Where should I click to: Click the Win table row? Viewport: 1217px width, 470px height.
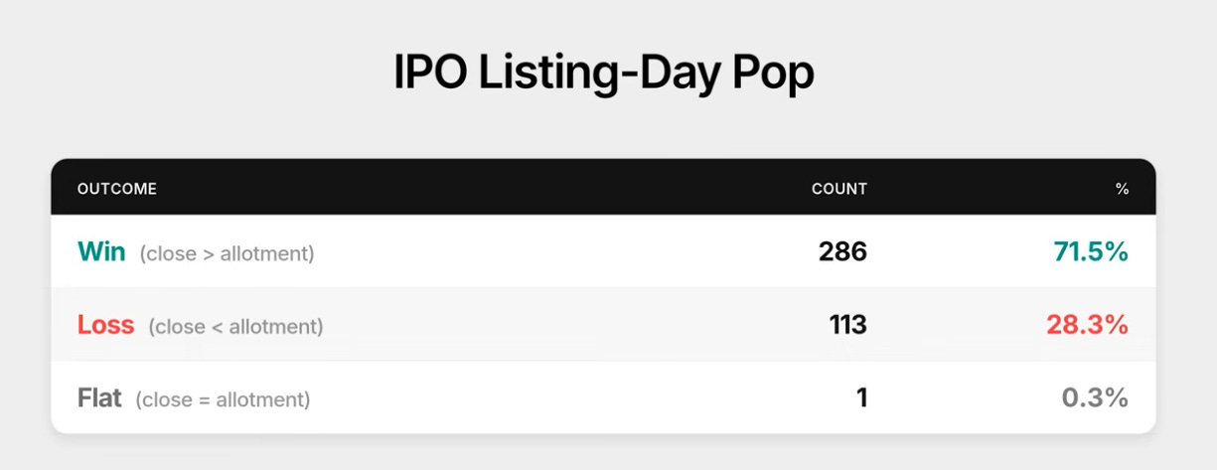tap(604, 252)
